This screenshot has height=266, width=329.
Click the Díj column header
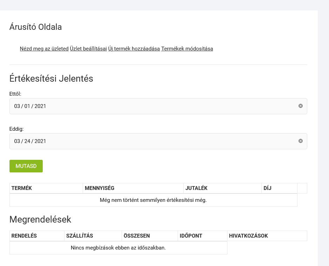pyautogui.click(x=267, y=188)
